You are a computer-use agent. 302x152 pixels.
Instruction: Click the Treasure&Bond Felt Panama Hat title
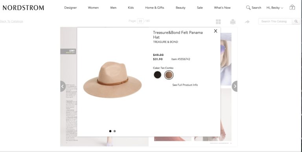click(178, 35)
